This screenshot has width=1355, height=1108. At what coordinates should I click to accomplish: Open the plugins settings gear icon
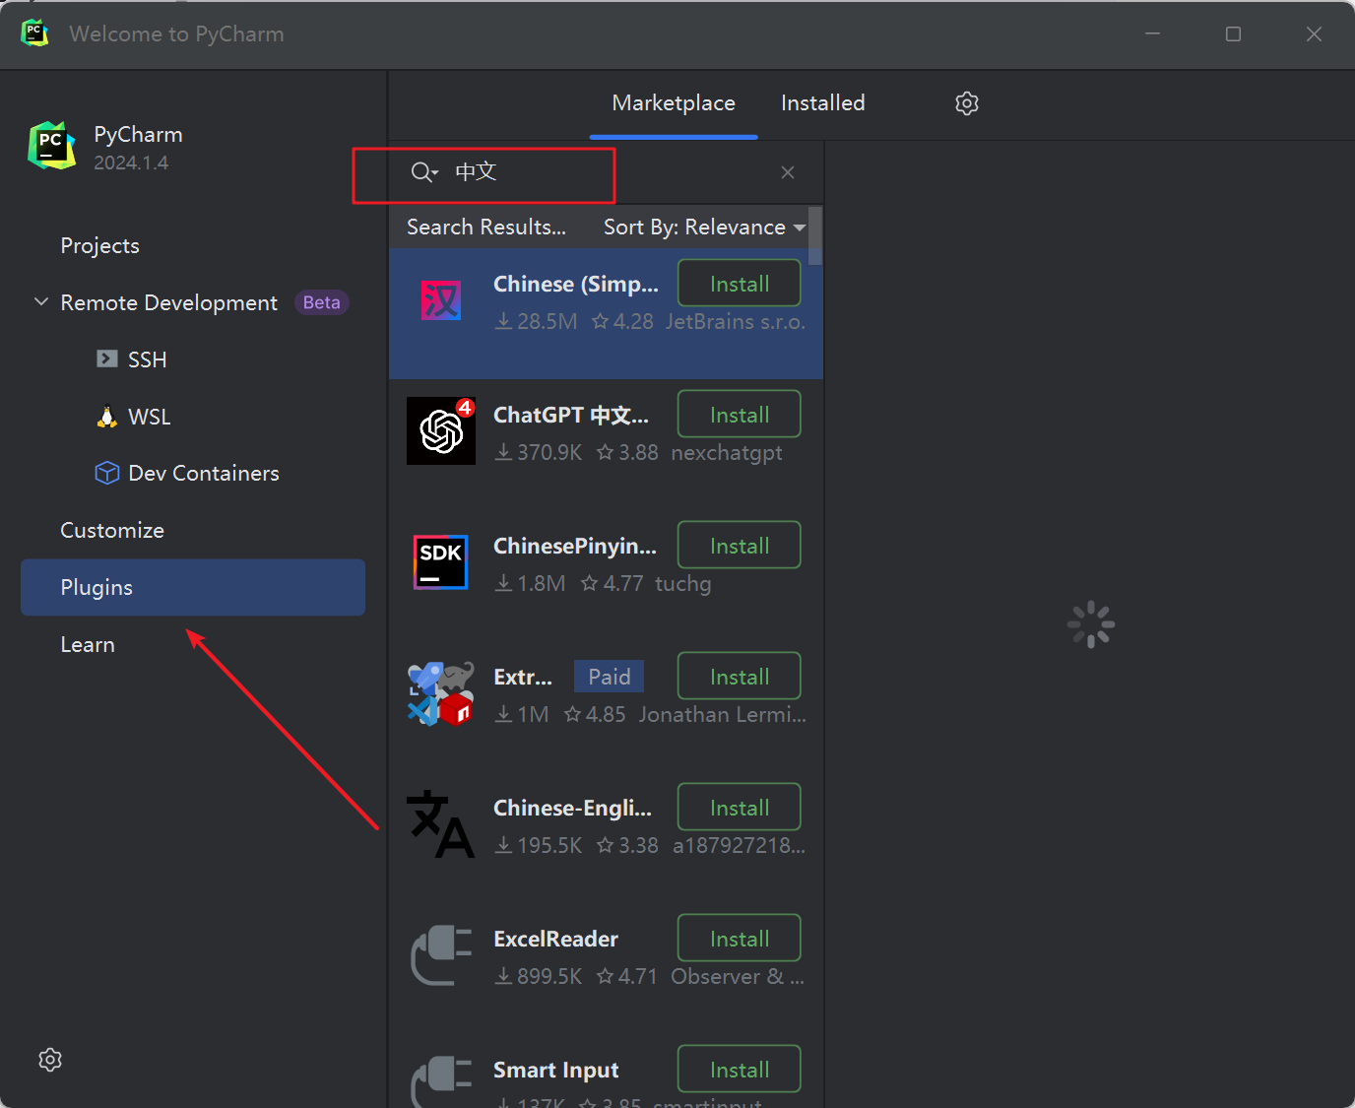(x=966, y=103)
